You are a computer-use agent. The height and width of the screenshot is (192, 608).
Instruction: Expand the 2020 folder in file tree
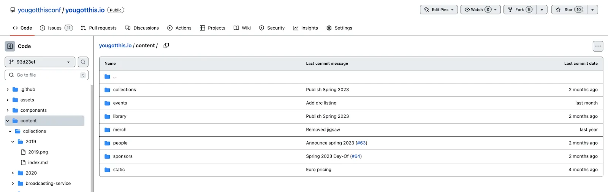(13, 173)
